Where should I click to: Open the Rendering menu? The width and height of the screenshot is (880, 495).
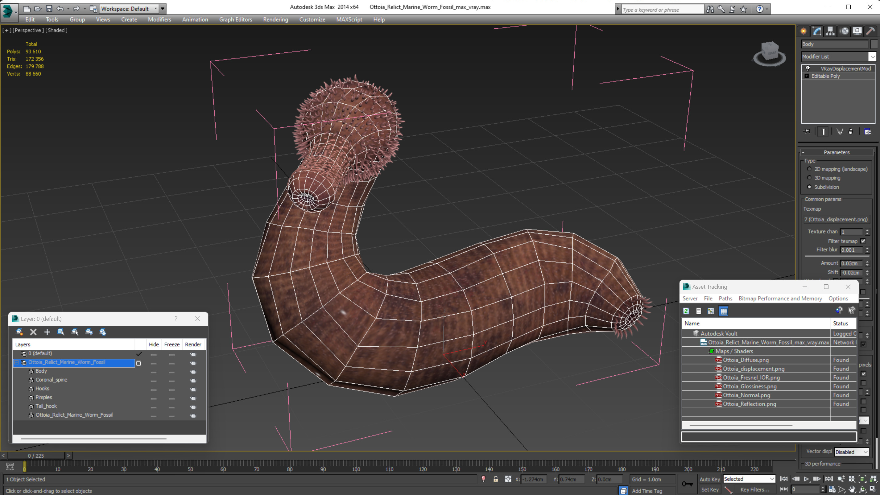tap(275, 19)
